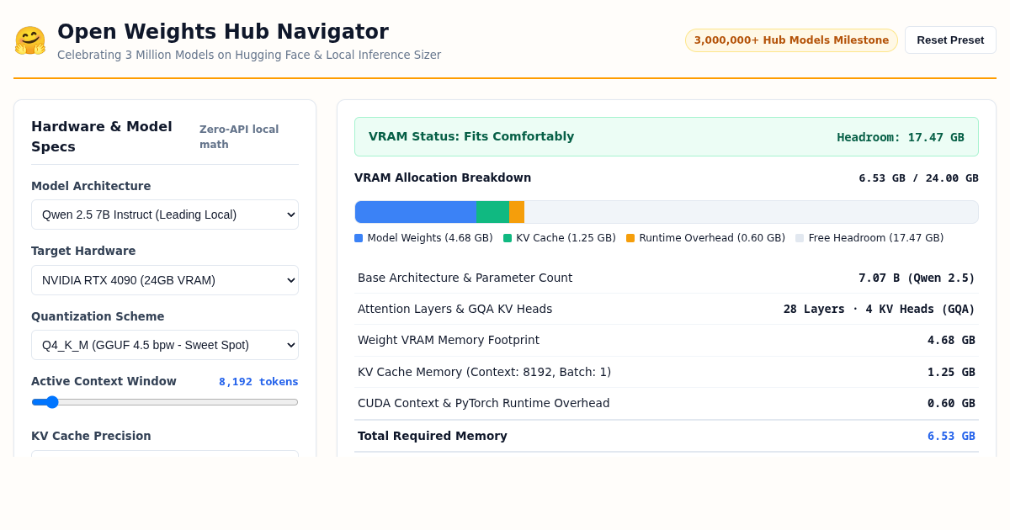This screenshot has height=530, width=1010.
Task: Click the Active Context Window slider handle
Action: coord(52,402)
